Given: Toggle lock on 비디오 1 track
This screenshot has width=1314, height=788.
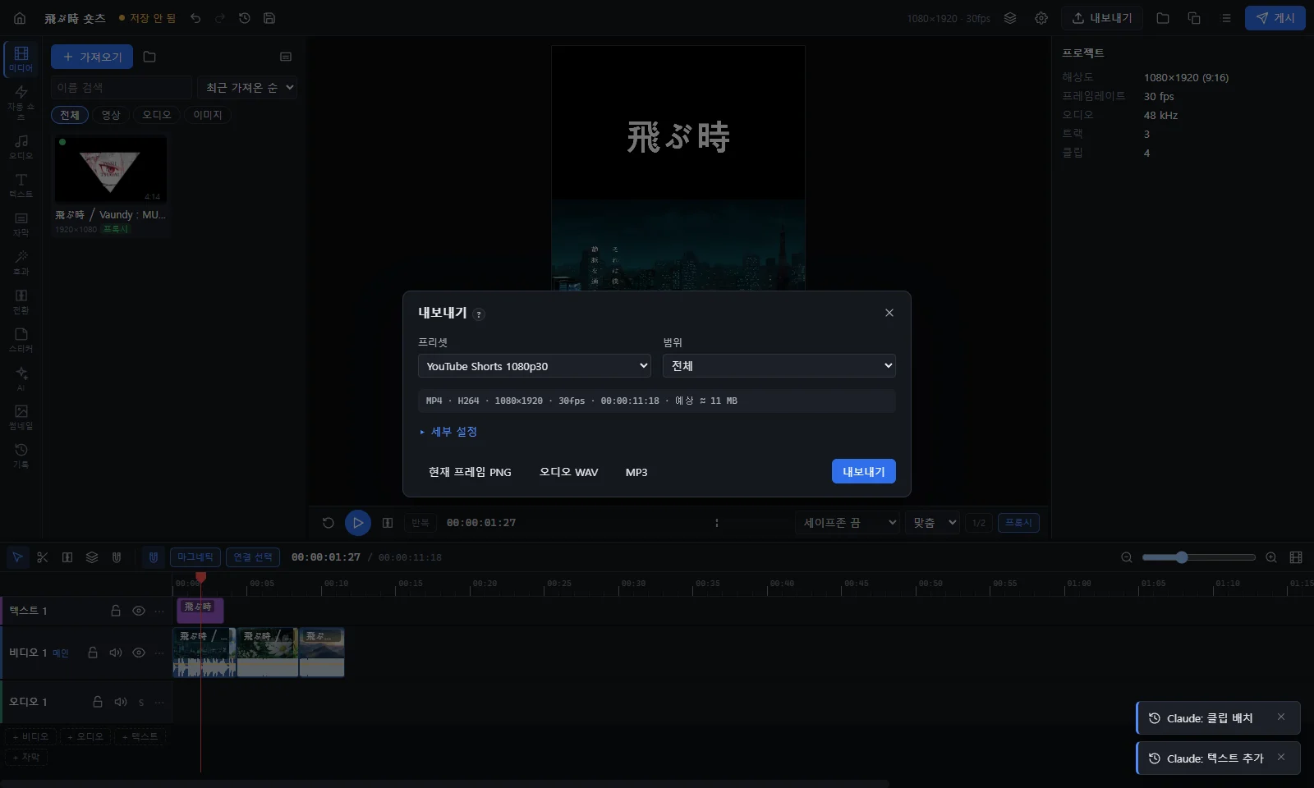Looking at the screenshot, I should [93, 653].
